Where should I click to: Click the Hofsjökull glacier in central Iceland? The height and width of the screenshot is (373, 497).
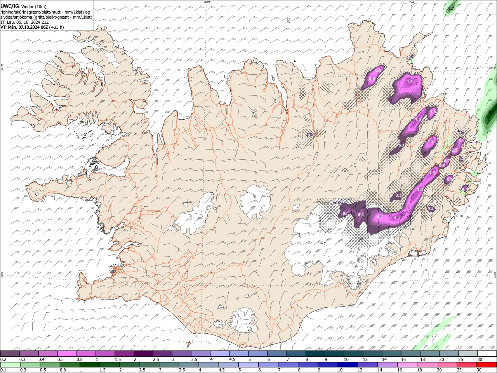[x=255, y=201]
